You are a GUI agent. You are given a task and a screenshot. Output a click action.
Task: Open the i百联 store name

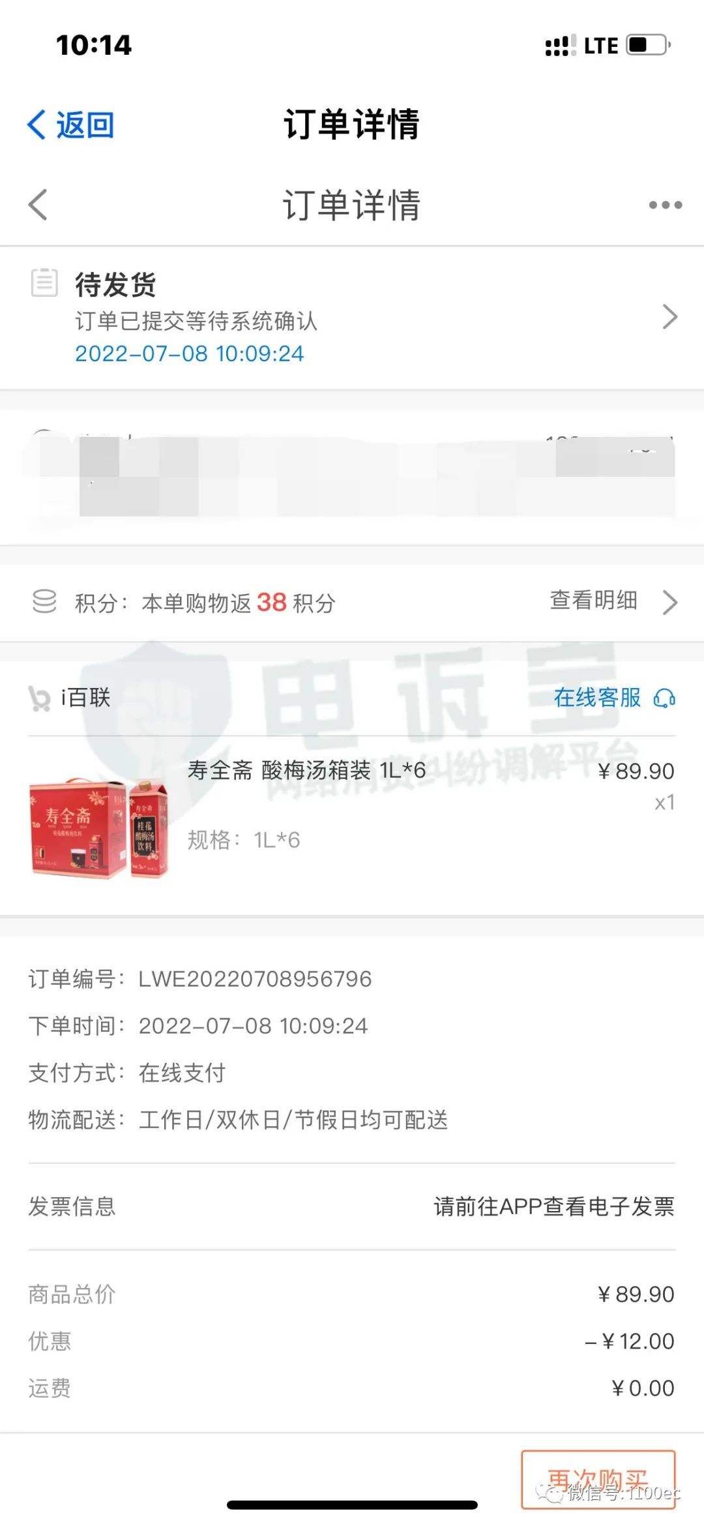(85, 698)
